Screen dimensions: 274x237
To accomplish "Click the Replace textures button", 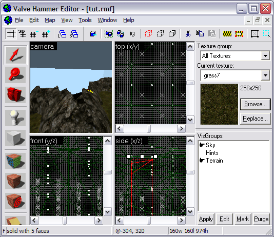I will point(256,118).
